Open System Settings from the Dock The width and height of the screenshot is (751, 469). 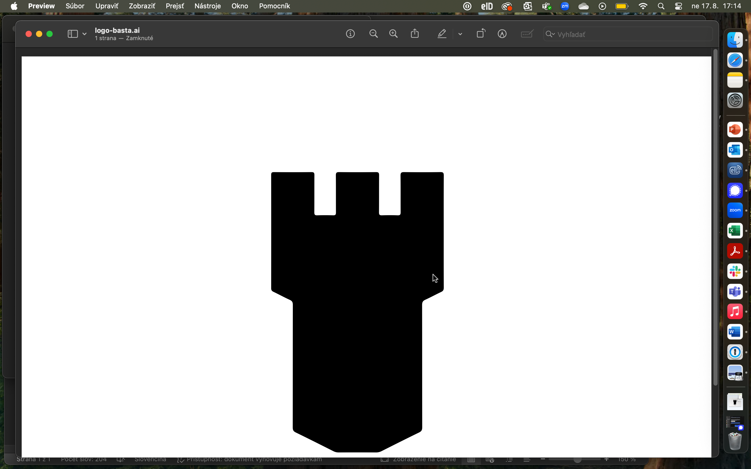(x=735, y=101)
